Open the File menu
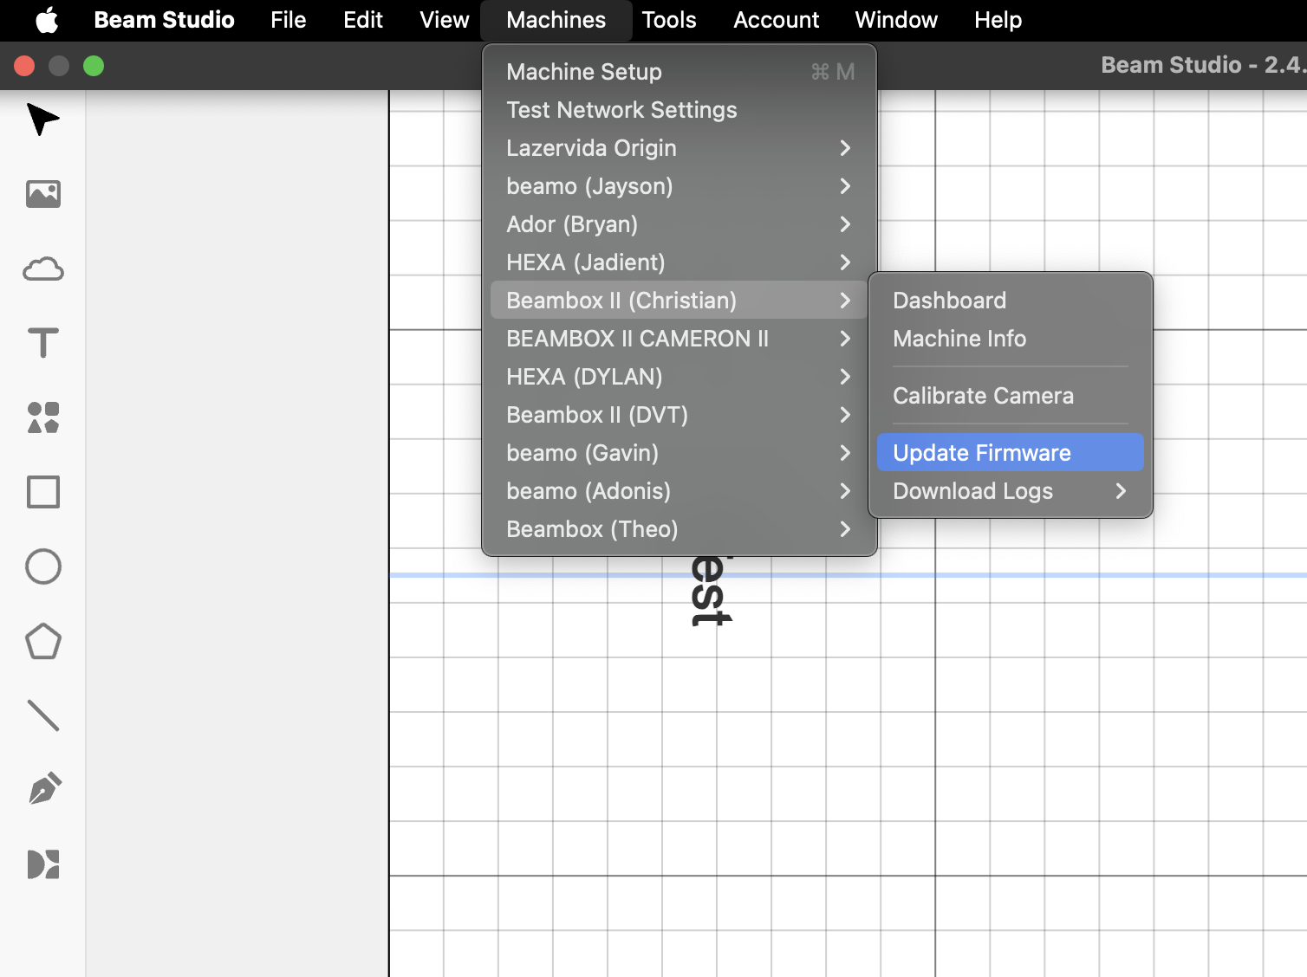This screenshot has width=1307, height=977. [288, 20]
